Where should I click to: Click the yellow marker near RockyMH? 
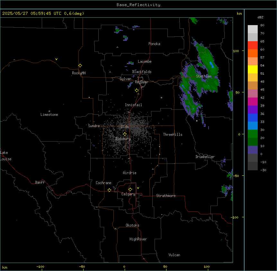coord(80,66)
